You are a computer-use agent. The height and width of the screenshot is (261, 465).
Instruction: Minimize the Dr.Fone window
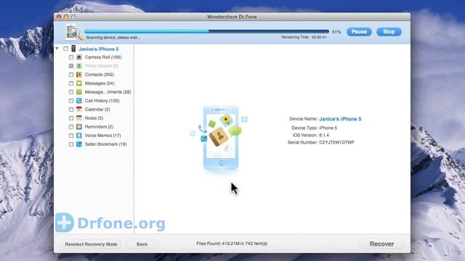click(x=66, y=17)
